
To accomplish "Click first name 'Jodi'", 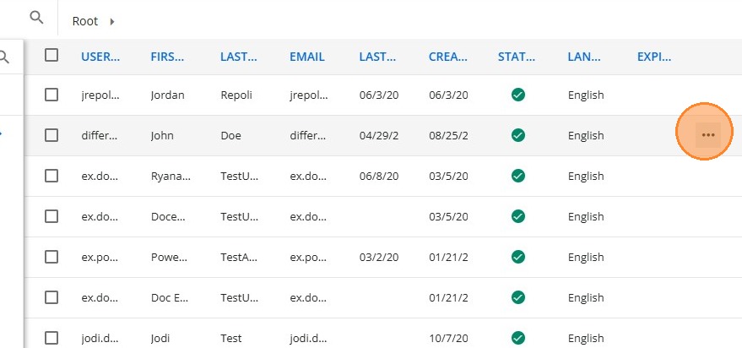I will click(x=160, y=339).
